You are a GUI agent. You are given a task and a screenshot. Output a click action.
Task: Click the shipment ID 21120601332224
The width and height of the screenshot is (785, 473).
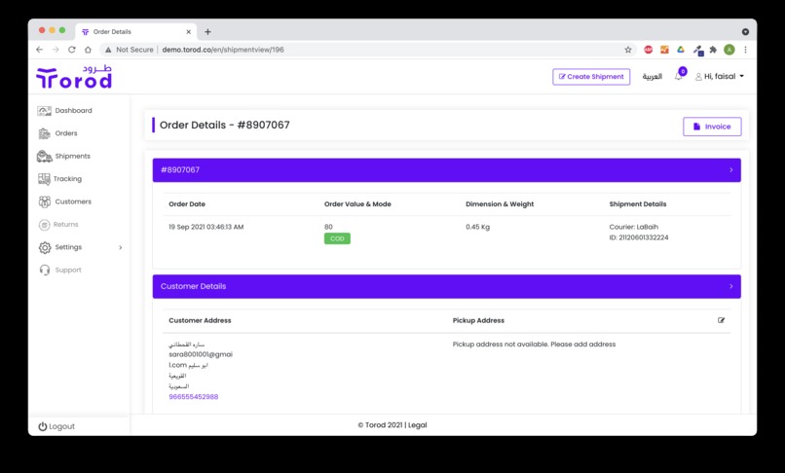(x=639, y=237)
